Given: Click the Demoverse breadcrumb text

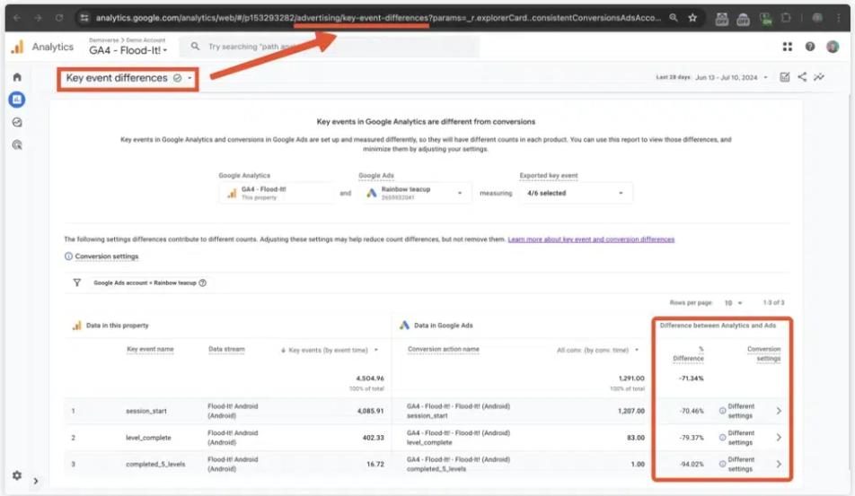Looking at the screenshot, I should [x=103, y=40].
